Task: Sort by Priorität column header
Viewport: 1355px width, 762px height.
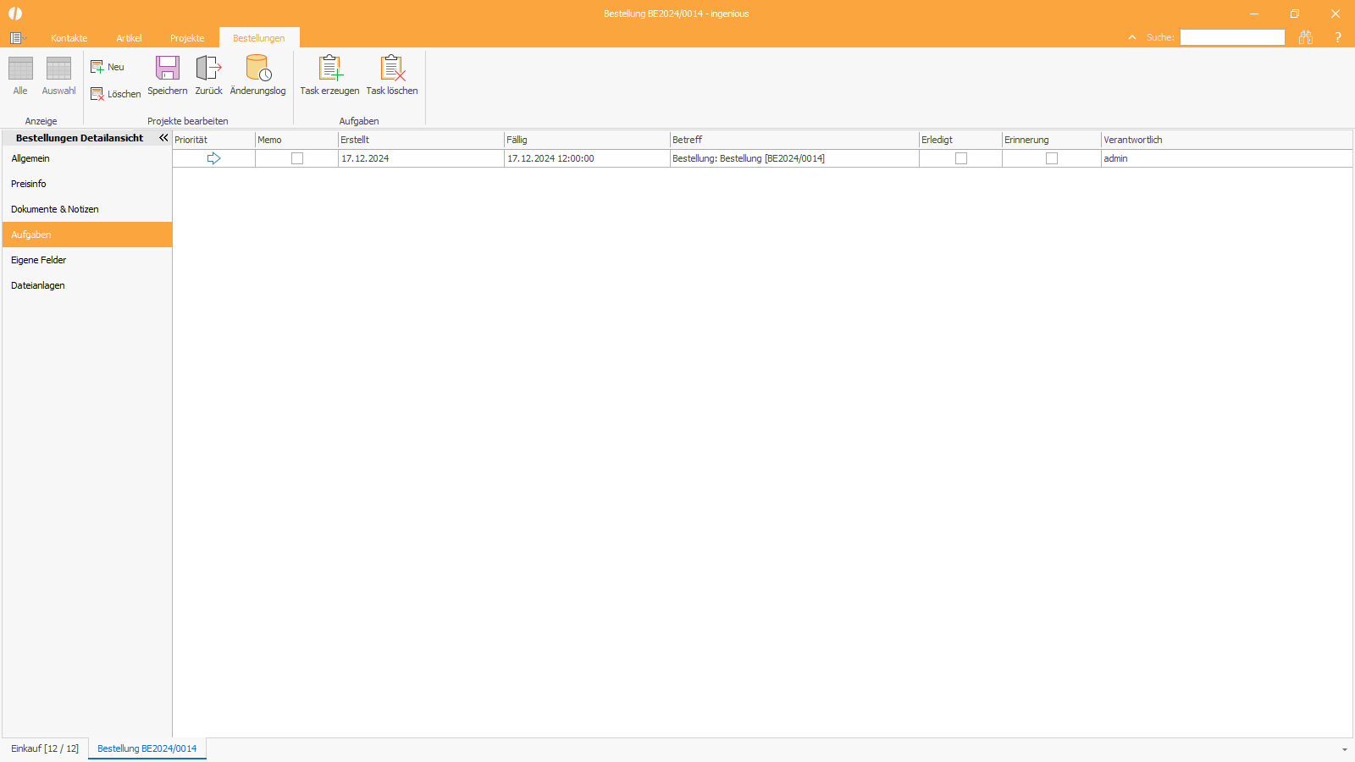Action: tap(214, 140)
